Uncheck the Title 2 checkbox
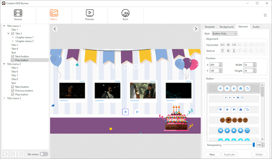272x159 pixels. pos(13,34)
